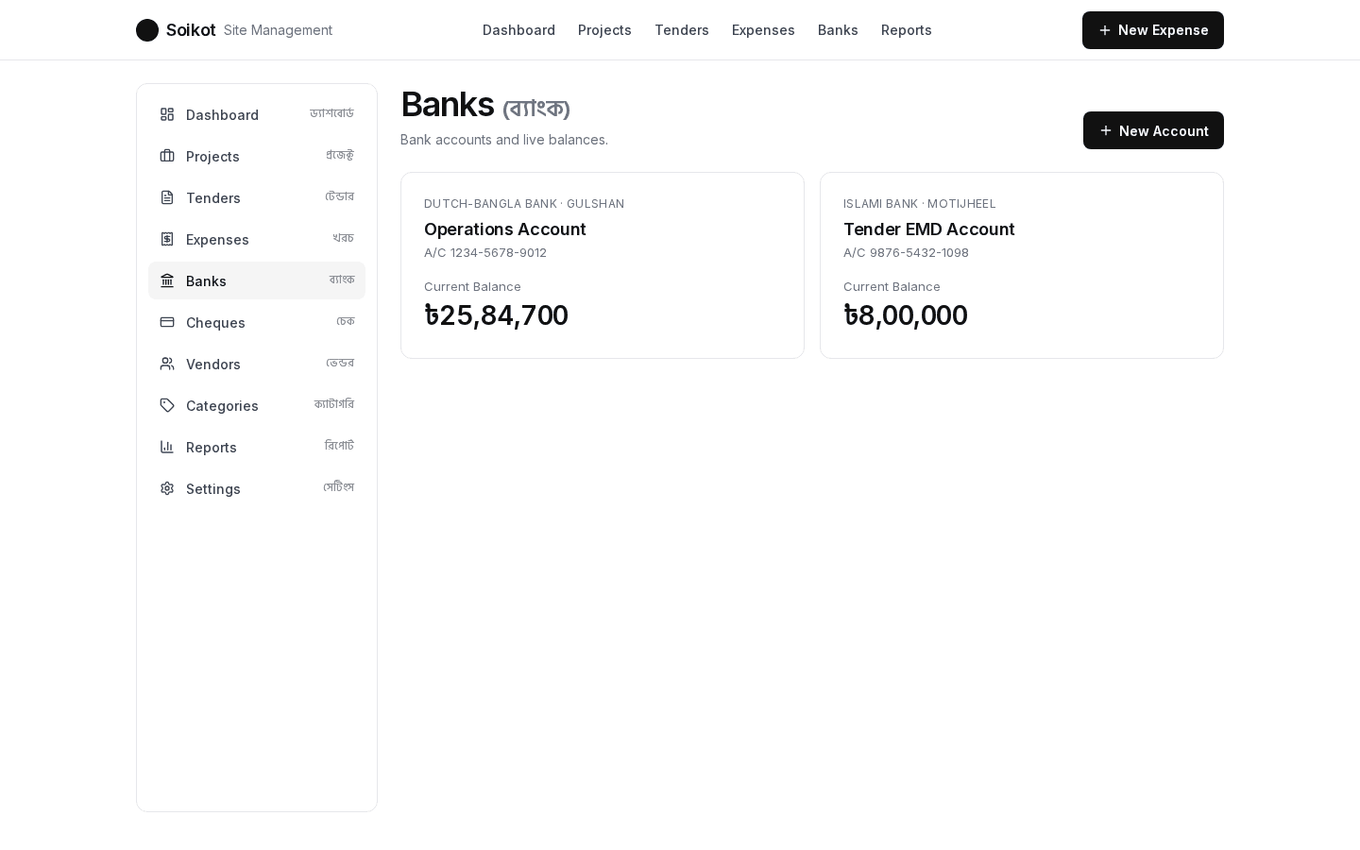Click the Site Management subtitle text

click(x=278, y=30)
